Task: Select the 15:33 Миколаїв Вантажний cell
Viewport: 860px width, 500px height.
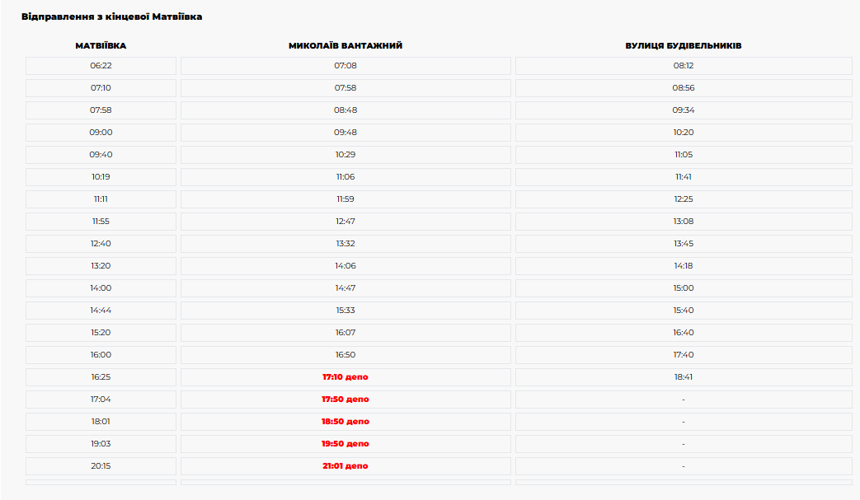Action: (x=345, y=311)
